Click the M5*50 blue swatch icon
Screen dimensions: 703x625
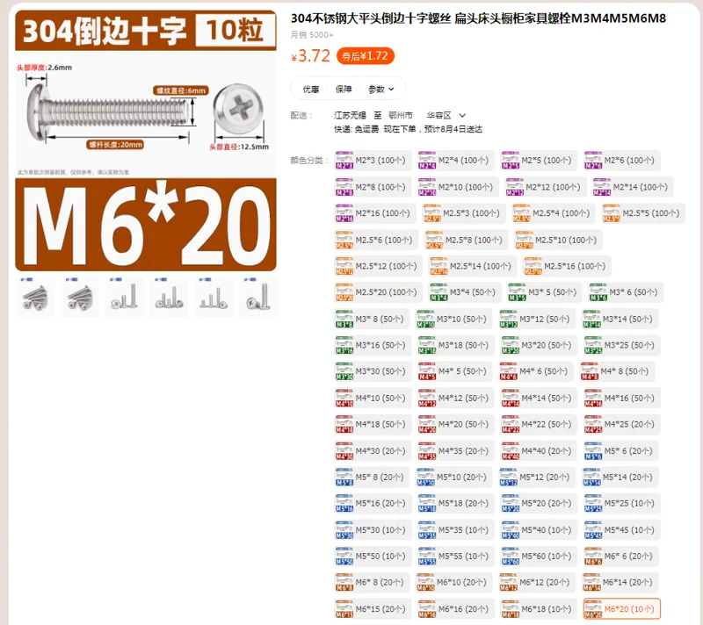(x=344, y=556)
